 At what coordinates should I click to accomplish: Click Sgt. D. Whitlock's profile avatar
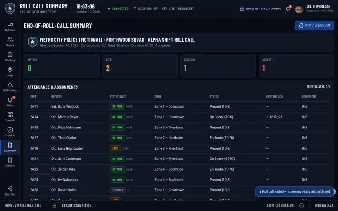299,9
